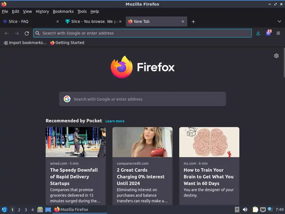Screen dimensions: 285x214
Task: Switch to workspace 4 in taskbar
Action: coord(33,210)
